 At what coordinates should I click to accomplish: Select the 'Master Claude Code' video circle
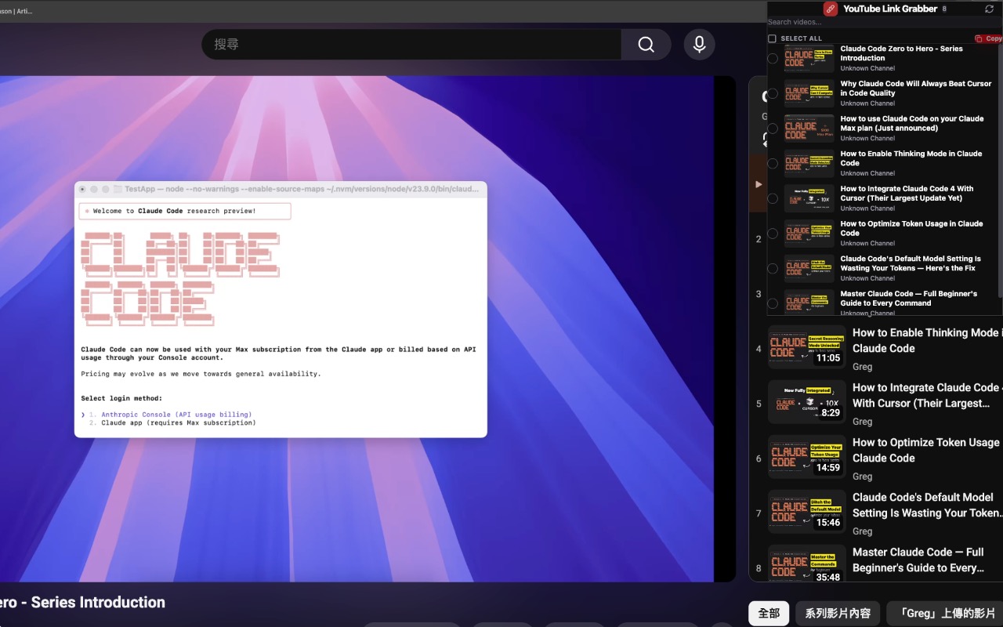click(x=772, y=303)
